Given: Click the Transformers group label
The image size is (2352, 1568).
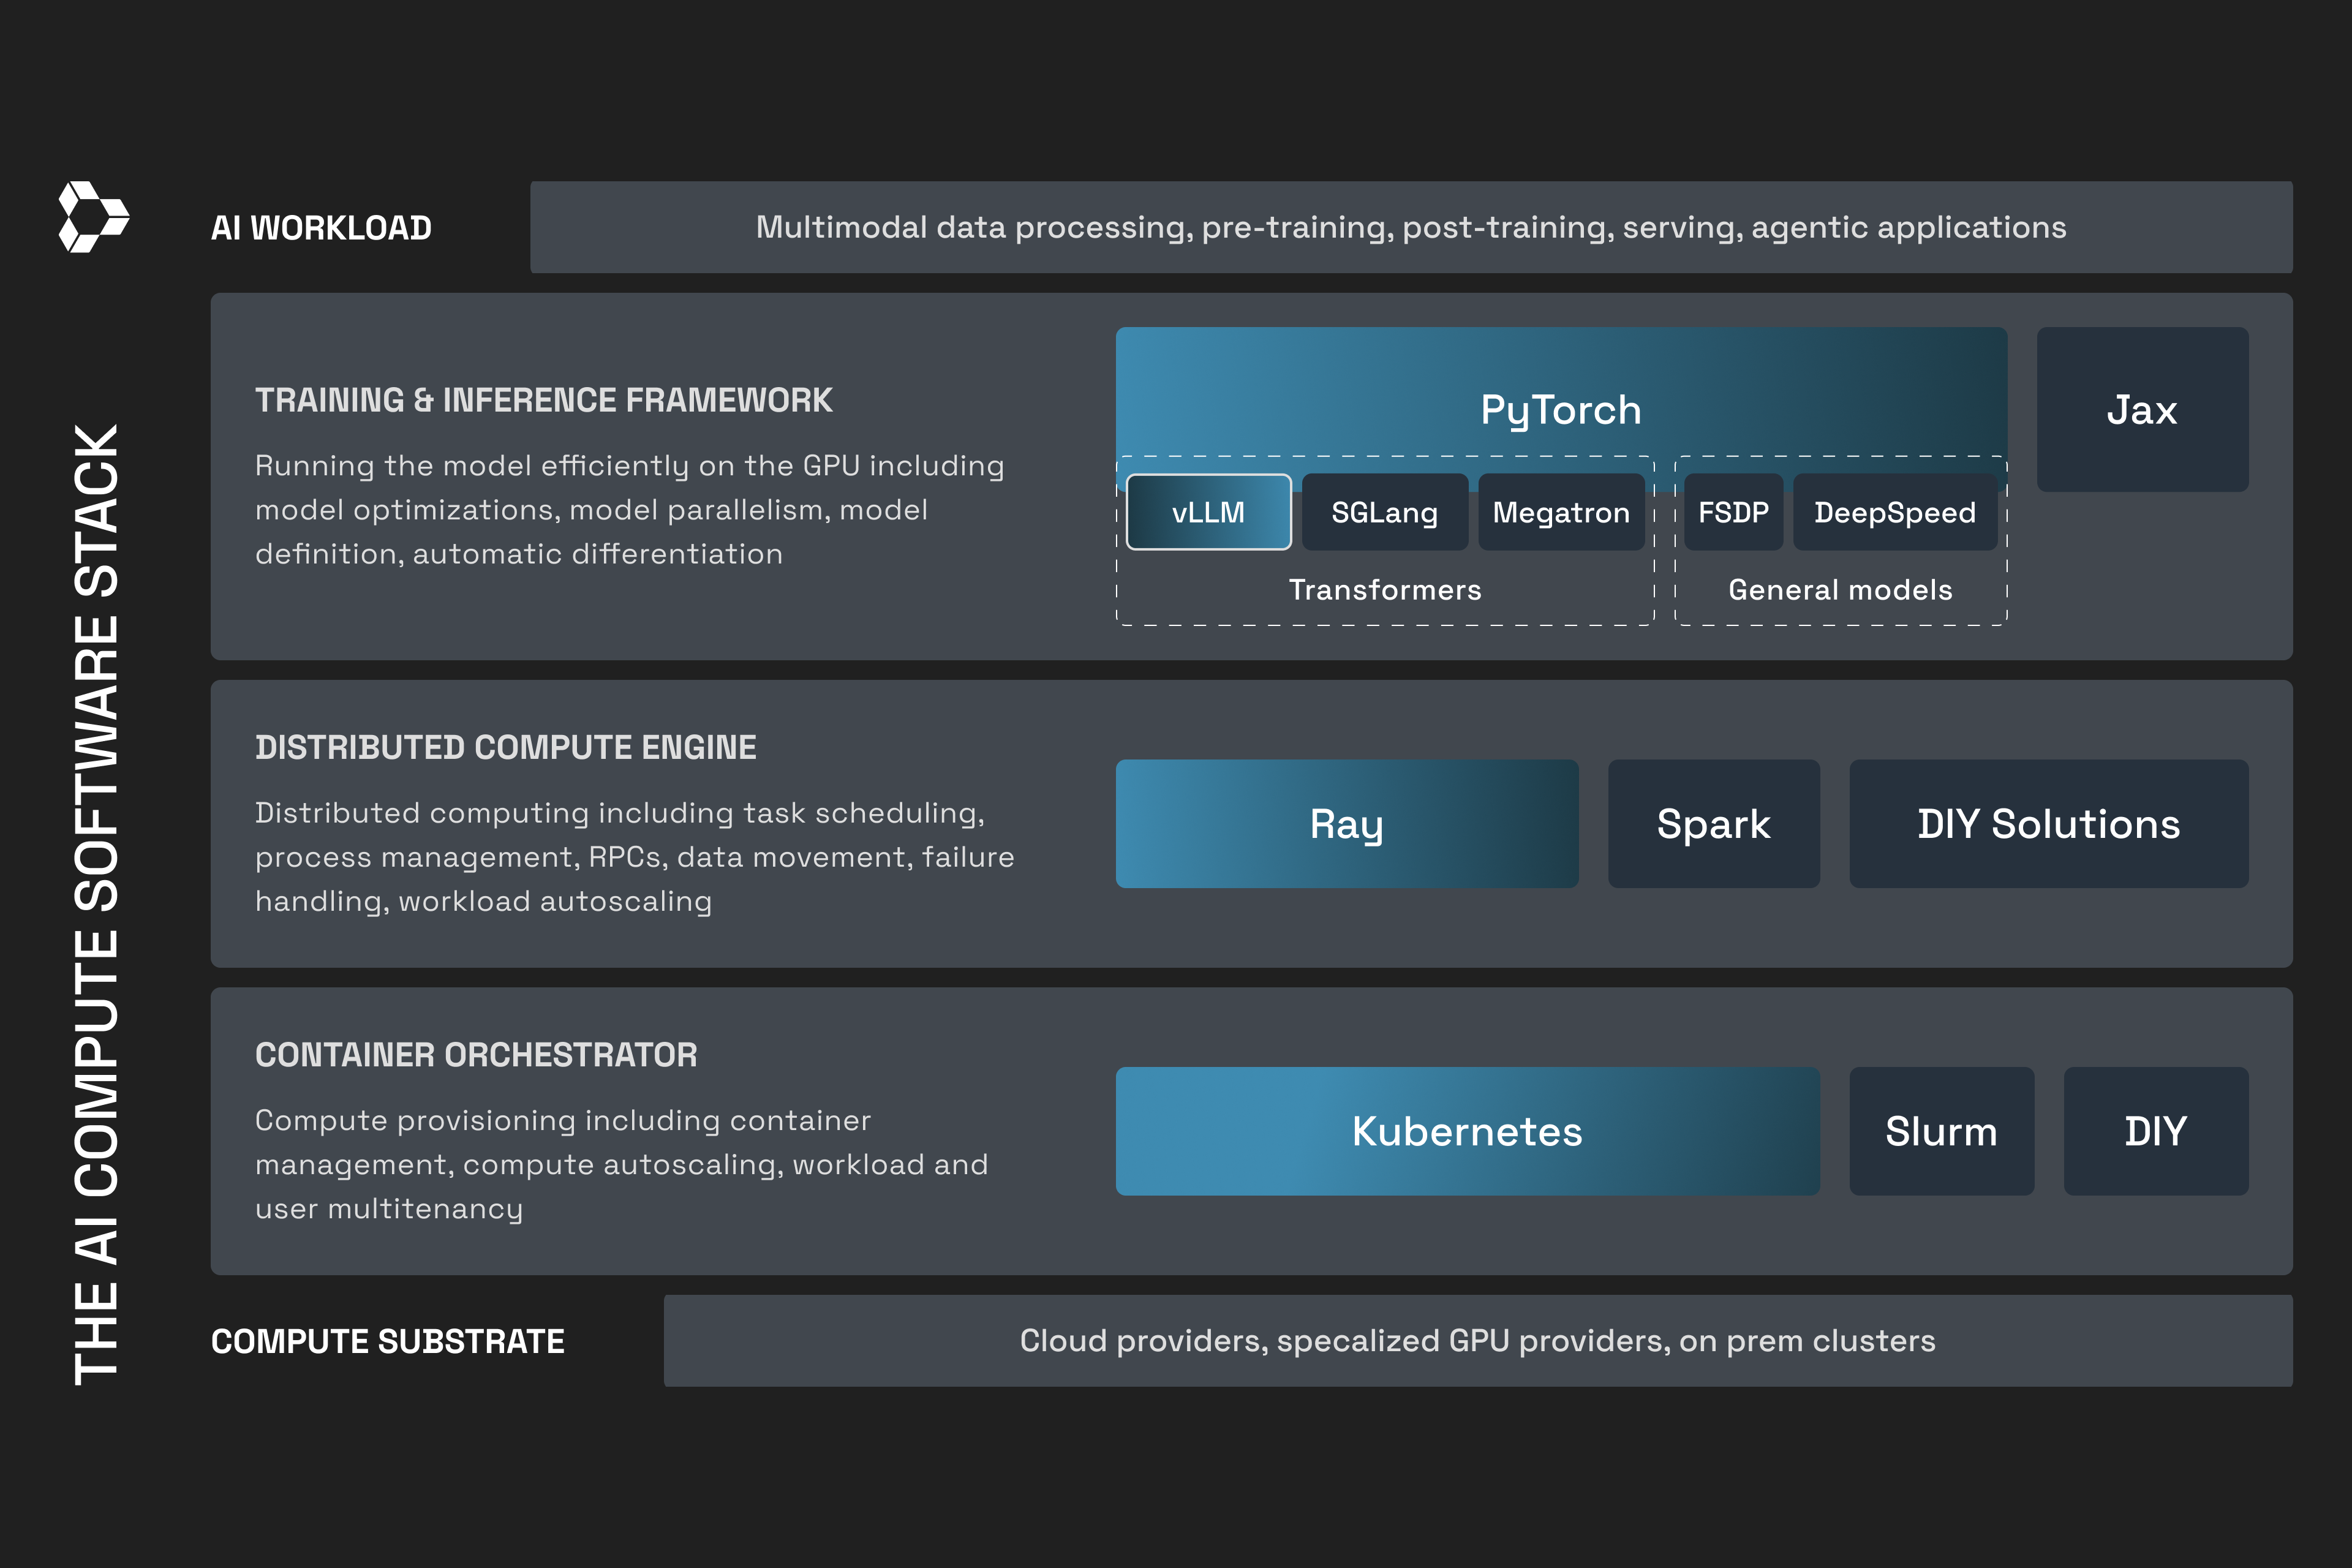Looking at the screenshot, I should pos(1384,590).
